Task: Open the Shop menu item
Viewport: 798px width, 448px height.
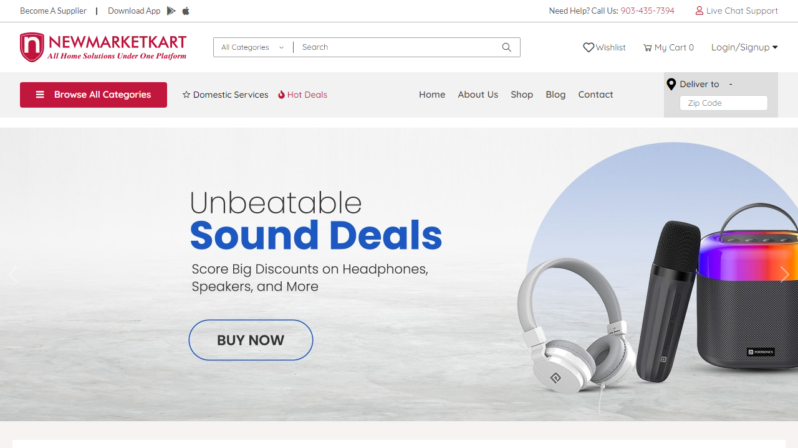Action: (522, 95)
